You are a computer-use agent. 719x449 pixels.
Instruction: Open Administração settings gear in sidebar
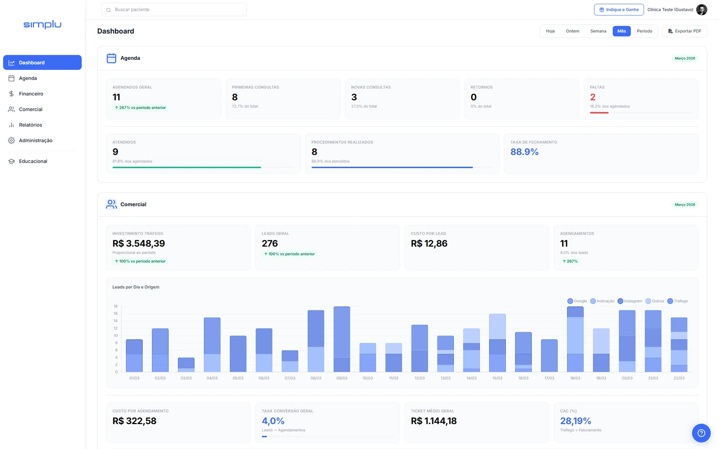pyautogui.click(x=11, y=141)
